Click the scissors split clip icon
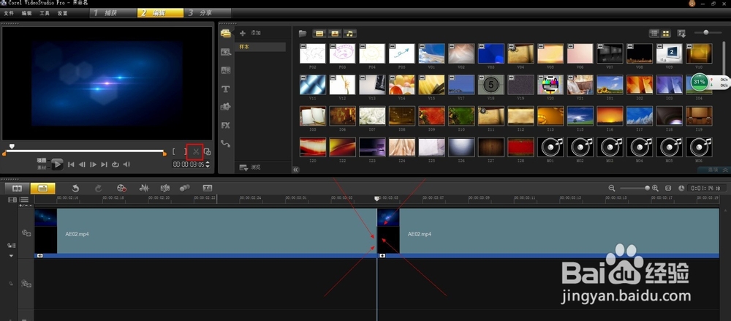The height and width of the screenshot is (321, 731). [x=196, y=151]
